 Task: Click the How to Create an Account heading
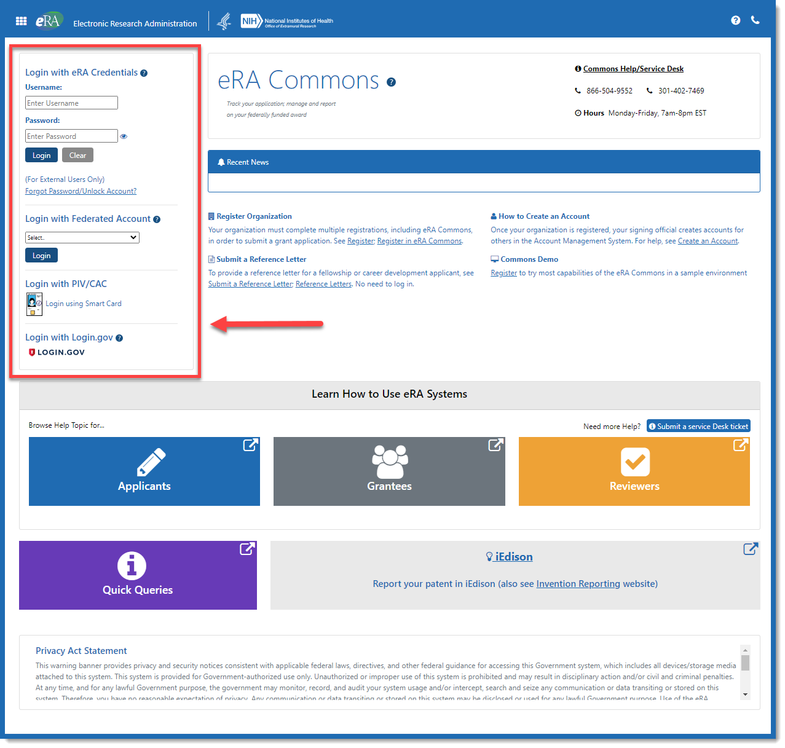click(544, 216)
